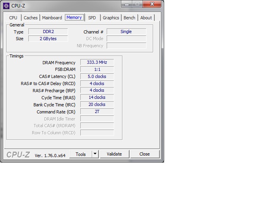This screenshot has width=272, height=204.
Task: Click the Close button at bottom
Action: click(144, 154)
